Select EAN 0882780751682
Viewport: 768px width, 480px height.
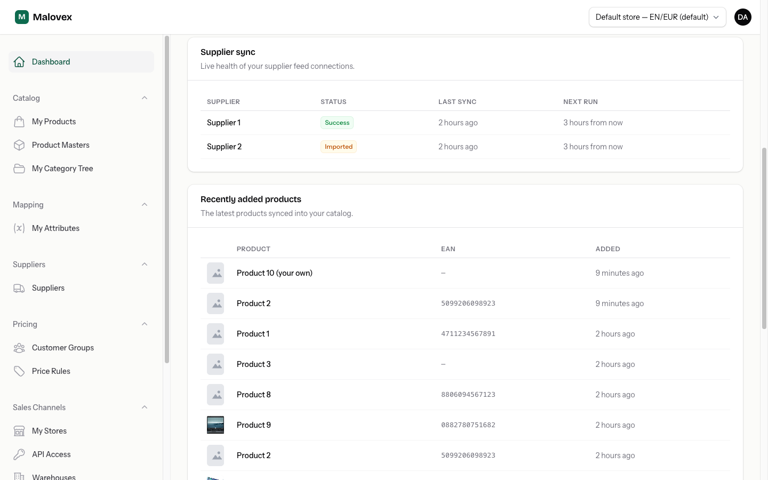[468, 425]
